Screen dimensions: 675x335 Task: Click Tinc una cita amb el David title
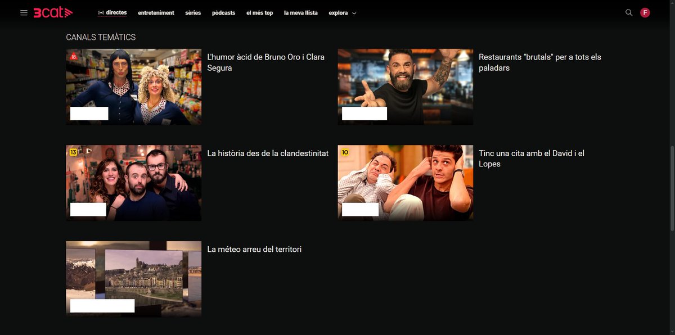[x=532, y=159]
